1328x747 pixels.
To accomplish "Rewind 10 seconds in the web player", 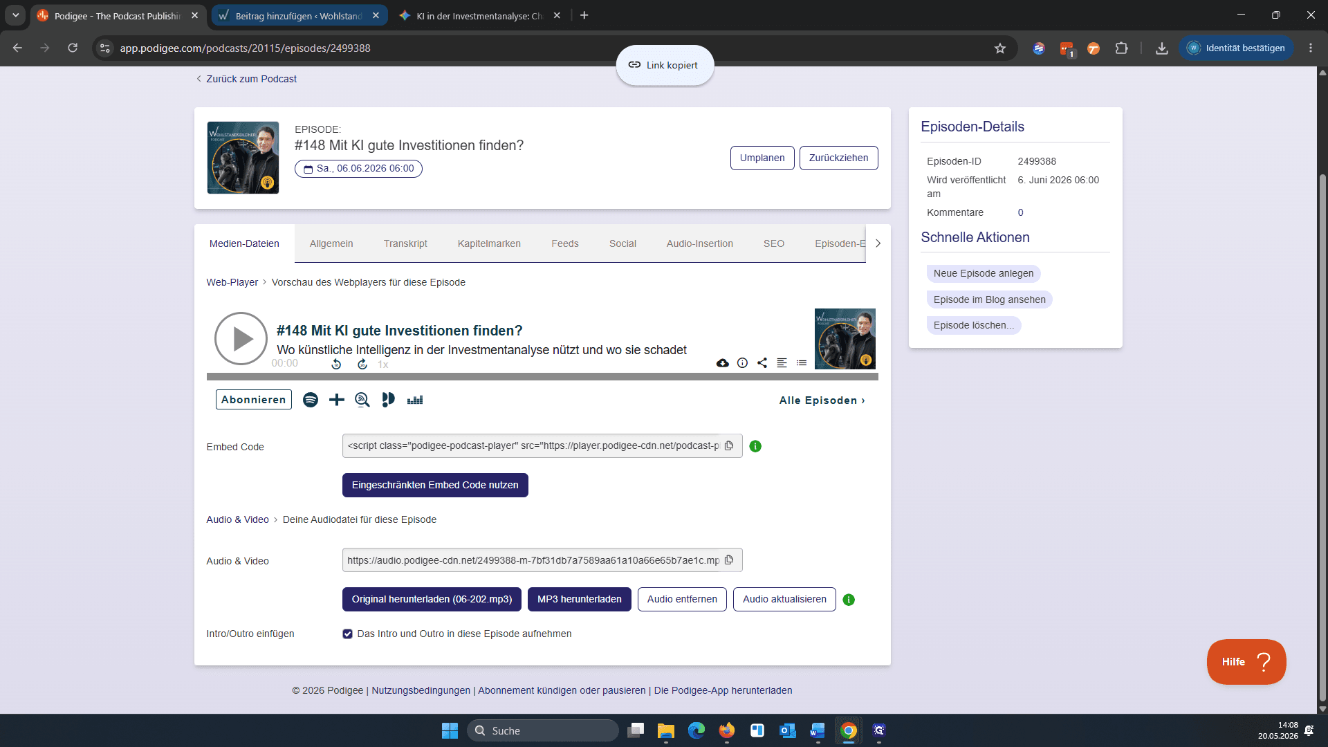I will 336,364.
